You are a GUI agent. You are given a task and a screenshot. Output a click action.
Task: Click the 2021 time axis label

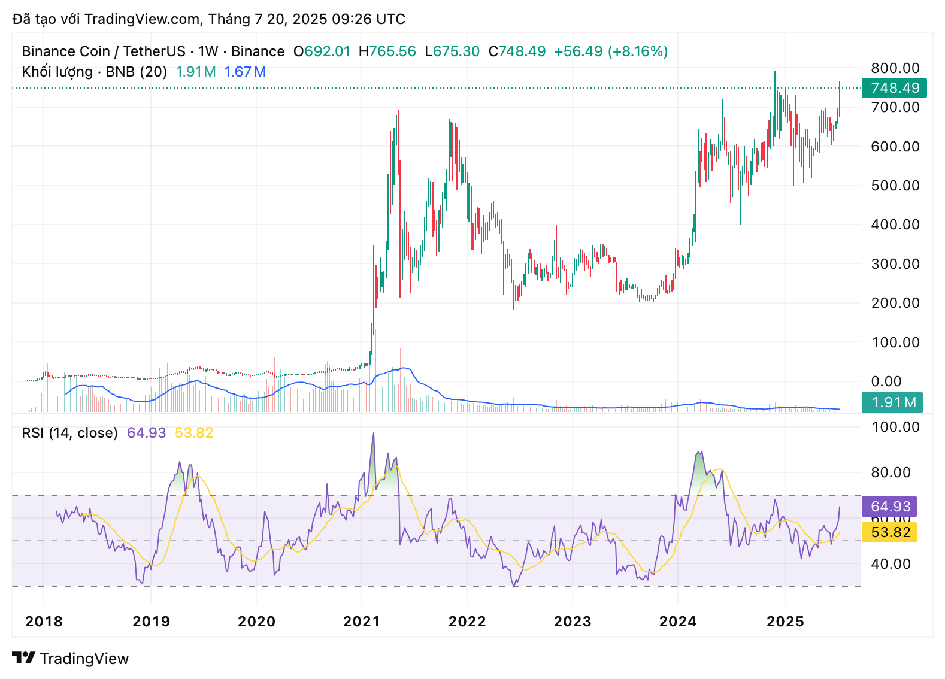click(362, 622)
